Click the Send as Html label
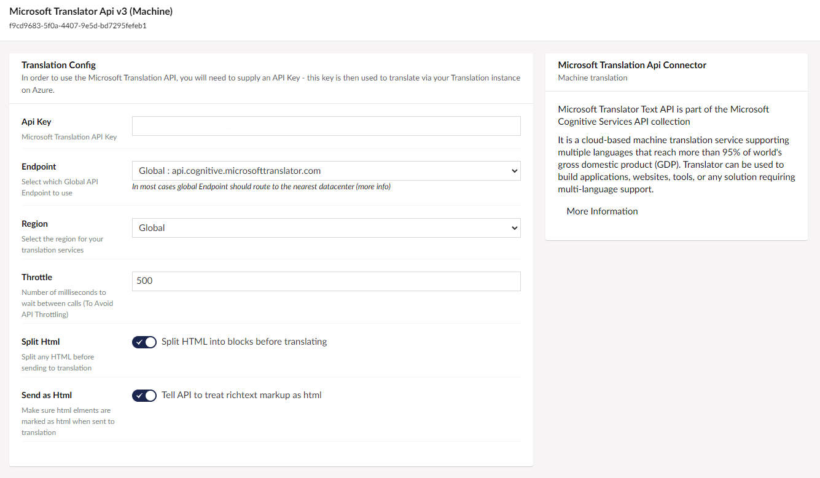820x478 pixels. [x=47, y=396]
